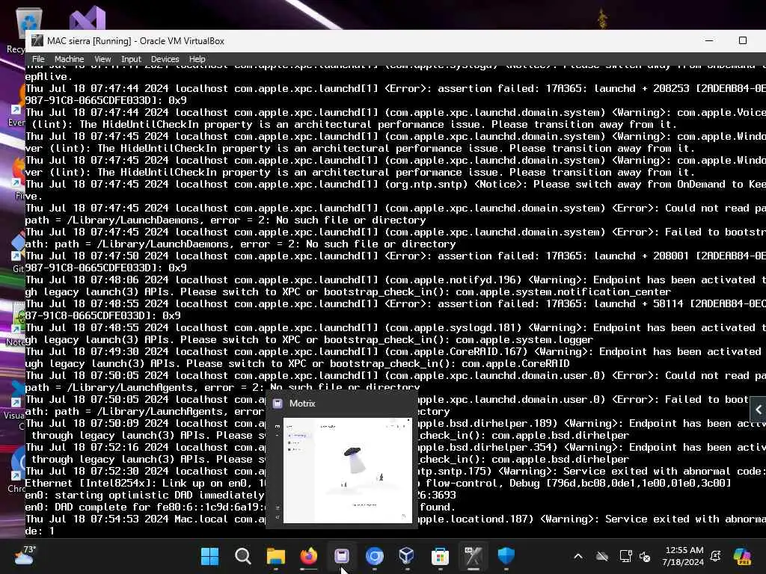Open the weather widget showing 73°
Screen dimensions: 766x574
[24, 555]
